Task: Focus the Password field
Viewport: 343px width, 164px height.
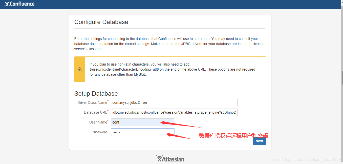Action: pyautogui.click(x=143, y=132)
